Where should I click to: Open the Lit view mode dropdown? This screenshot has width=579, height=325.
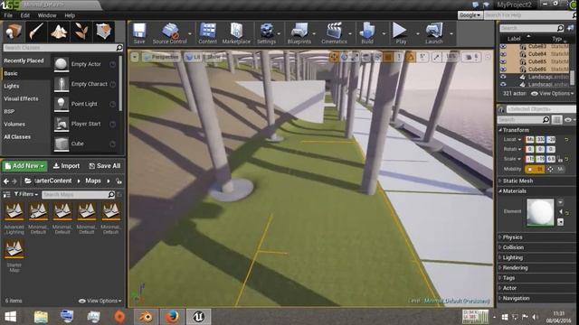[193, 57]
